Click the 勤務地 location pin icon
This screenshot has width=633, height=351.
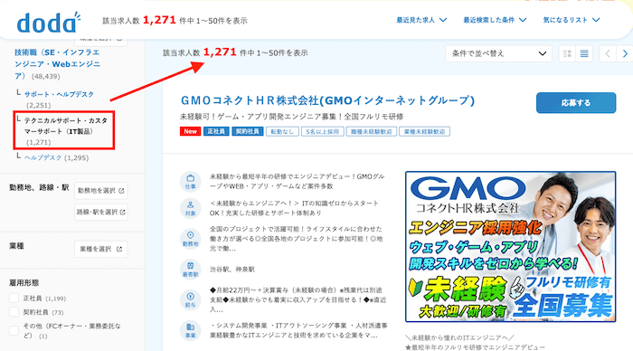(x=191, y=239)
